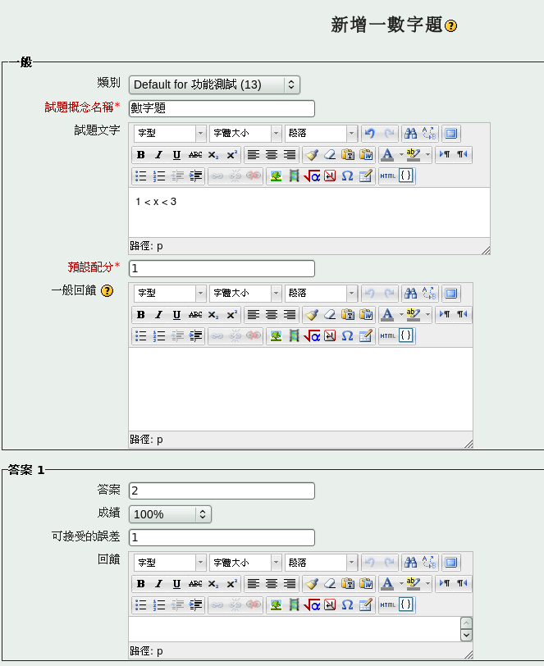This screenshot has width=544, height=666.
Task: Insert image in the question text editor
Action: coord(276,176)
